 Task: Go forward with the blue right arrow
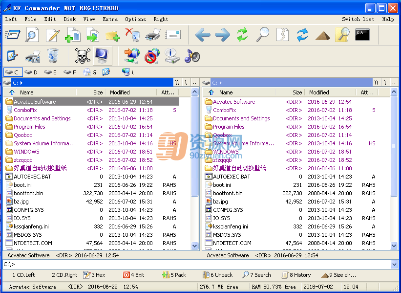click(222, 35)
